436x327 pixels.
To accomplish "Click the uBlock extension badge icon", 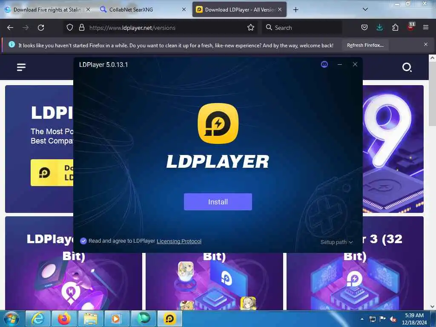I will (411, 27).
